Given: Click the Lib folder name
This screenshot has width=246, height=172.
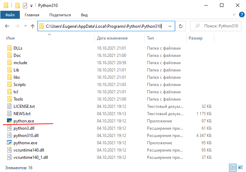Looking at the screenshot, I should (x=16, y=70).
